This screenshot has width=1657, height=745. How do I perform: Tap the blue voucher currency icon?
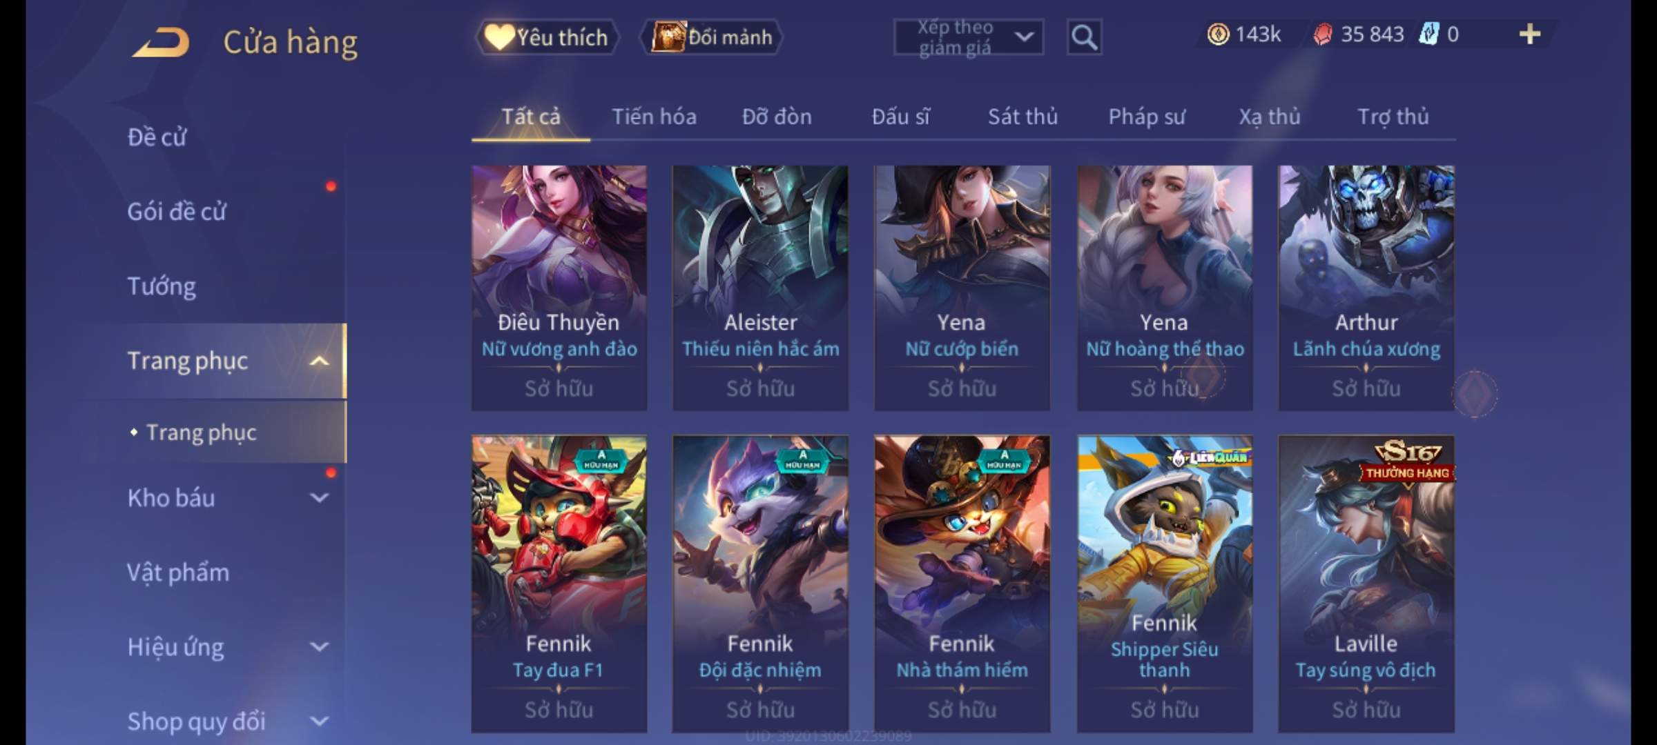point(1428,34)
